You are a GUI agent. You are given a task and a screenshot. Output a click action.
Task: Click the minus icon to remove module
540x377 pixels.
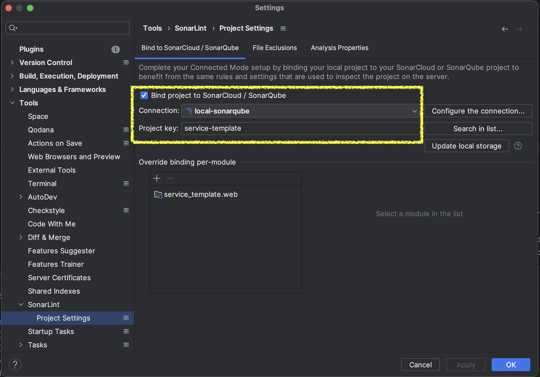click(x=171, y=178)
